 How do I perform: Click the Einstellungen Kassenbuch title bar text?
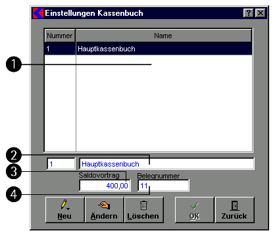[94, 13]
